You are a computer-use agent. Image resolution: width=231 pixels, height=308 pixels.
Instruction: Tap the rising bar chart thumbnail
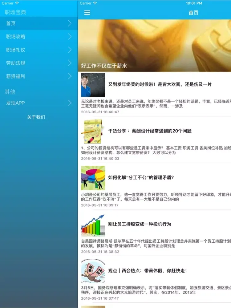[93, 225]
